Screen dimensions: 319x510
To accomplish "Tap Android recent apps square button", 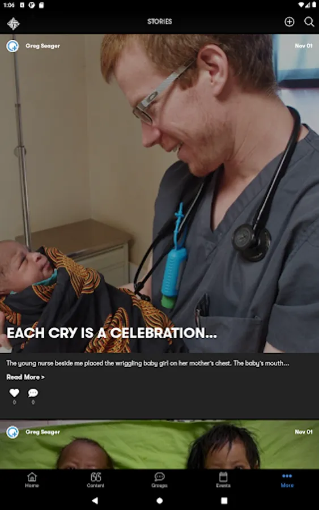I will [x=224, y=500].
